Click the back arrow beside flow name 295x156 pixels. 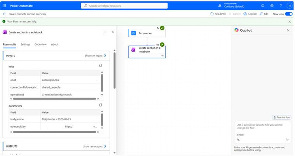click(4, 14)
